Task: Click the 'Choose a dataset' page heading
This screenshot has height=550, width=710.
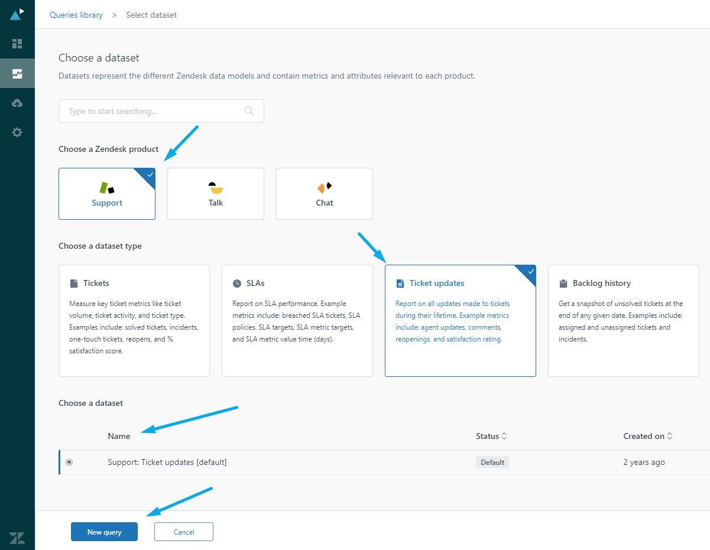Action: (x=99, y=58)
